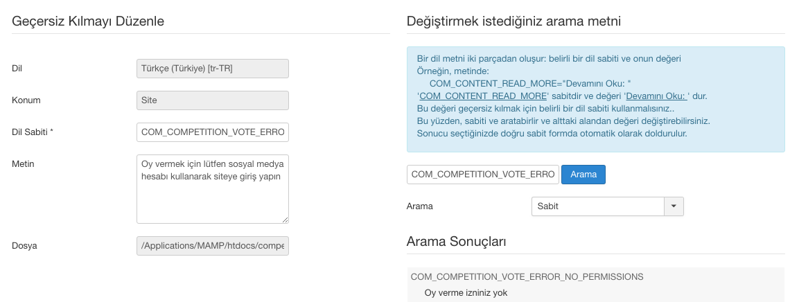The width and height of the screenshot is (799, 302).
Task: Click the Türkçe (Türkiye) language field
Action: point(213,69)
